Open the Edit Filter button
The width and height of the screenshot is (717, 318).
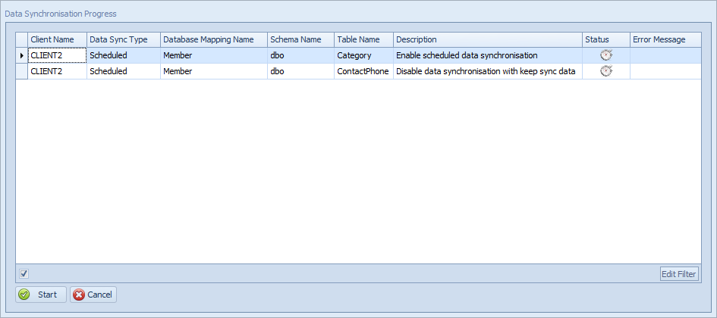[680, 274]
